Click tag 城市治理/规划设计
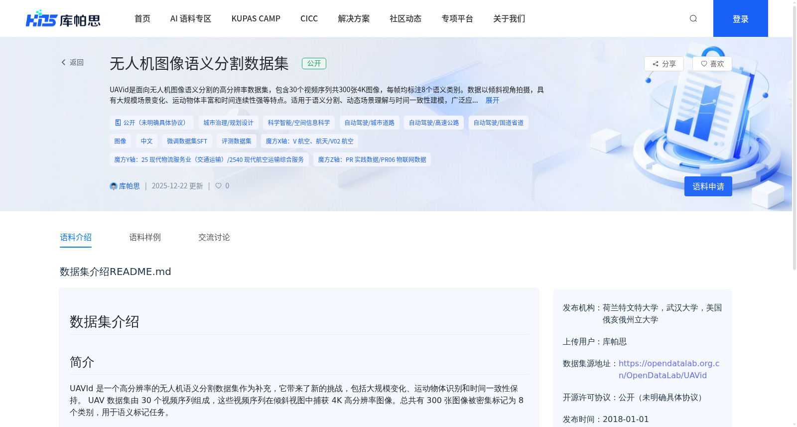This screenshot has height=427, width=797. [x=228, y=123]
